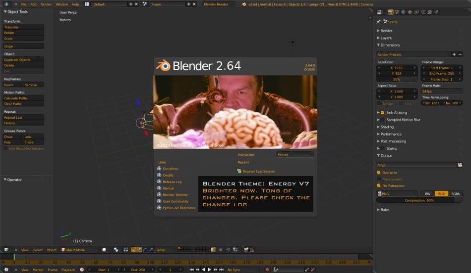This screenshot has height=273, width=471.
Task: Open the Render properties tab camera icon
Action: [390, 12]
